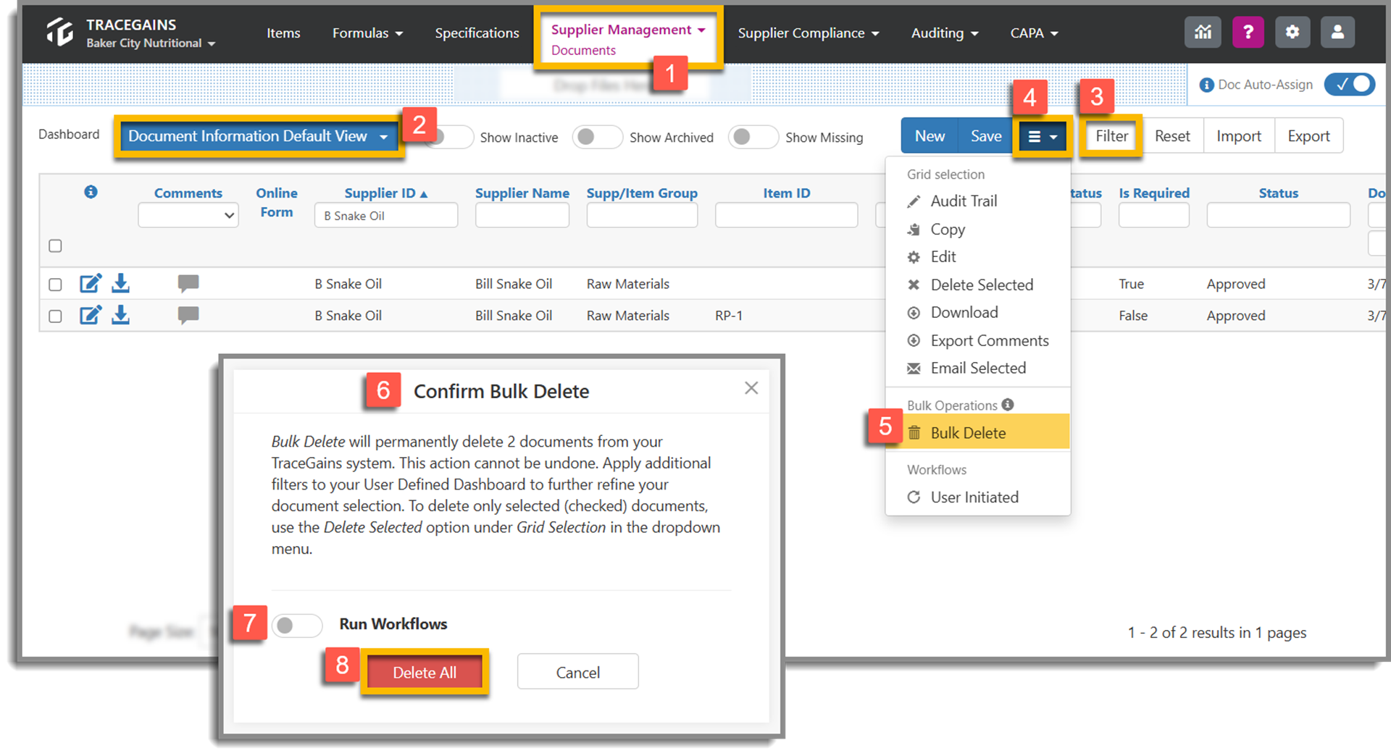Open the settings gear icon
1391x756 pixels.
[1292, 33]
